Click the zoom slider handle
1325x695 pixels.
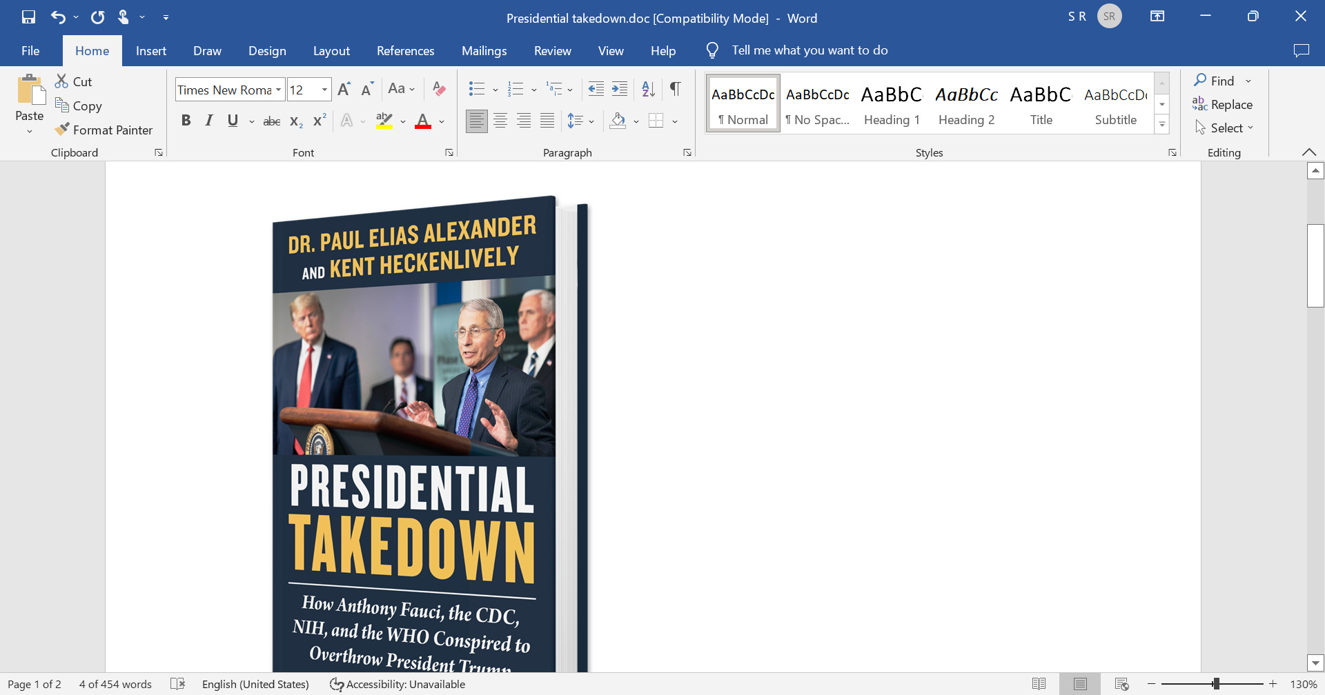tap(1216, 684)
